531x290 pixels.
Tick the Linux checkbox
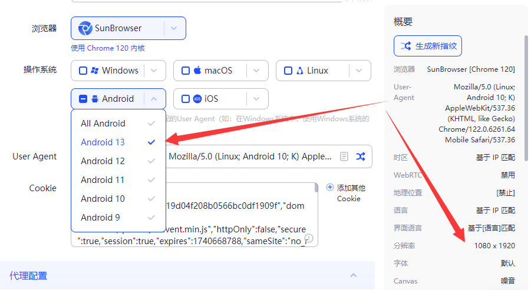point(288,71)
